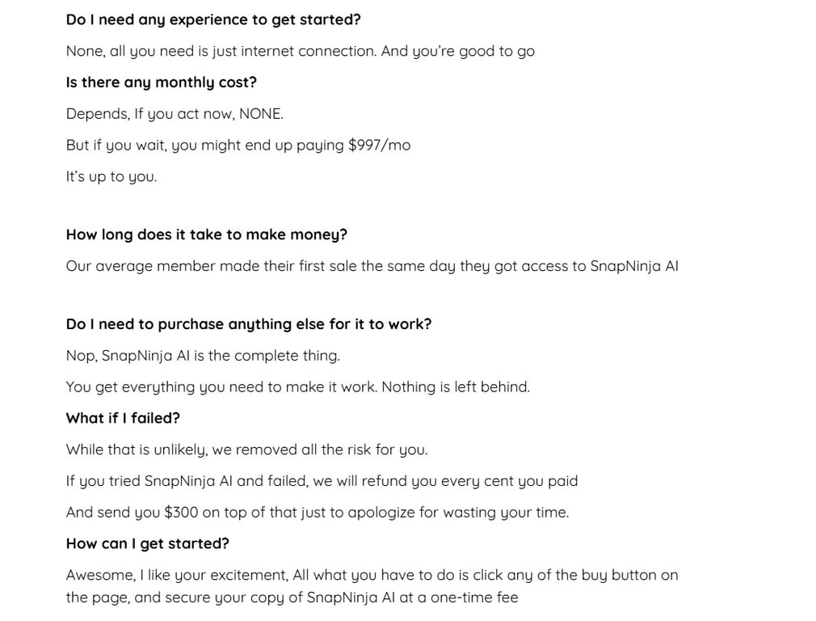Viewport: 816px width, 621px height.
Task: Click the sentence promising $300 on top
Action: [x=318, y=512]
